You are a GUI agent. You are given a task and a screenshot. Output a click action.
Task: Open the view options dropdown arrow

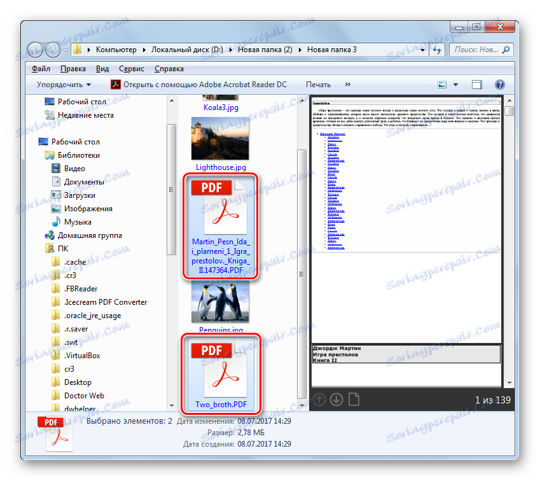click(455, 85)
